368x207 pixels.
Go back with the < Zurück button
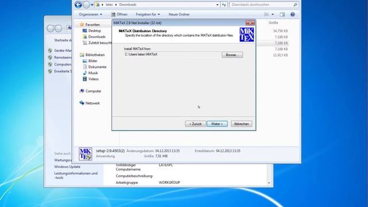coord(195,124)
